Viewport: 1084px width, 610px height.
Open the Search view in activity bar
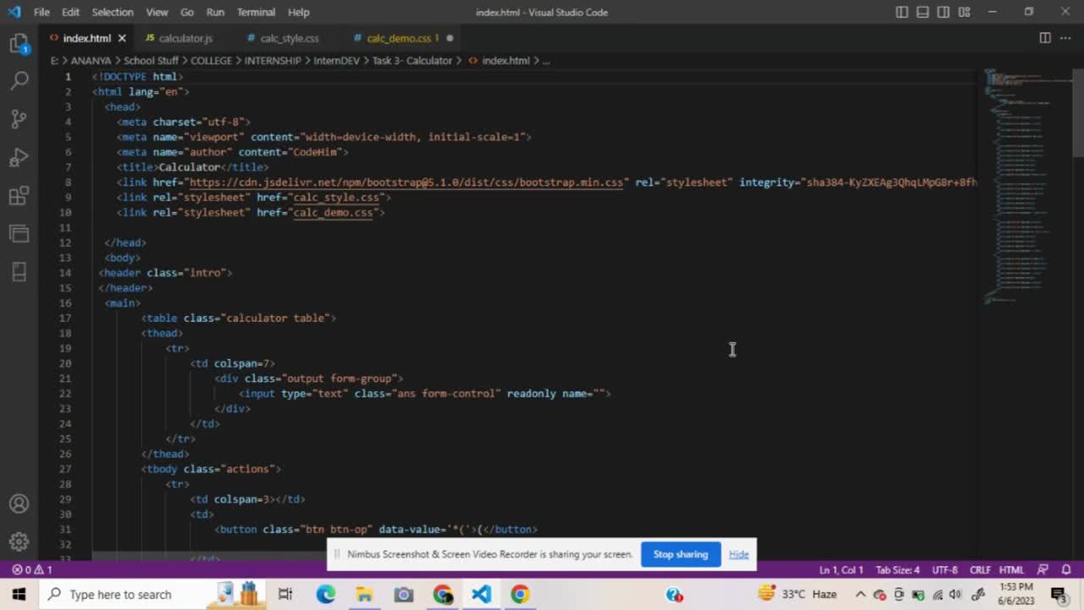click(19, 80)
